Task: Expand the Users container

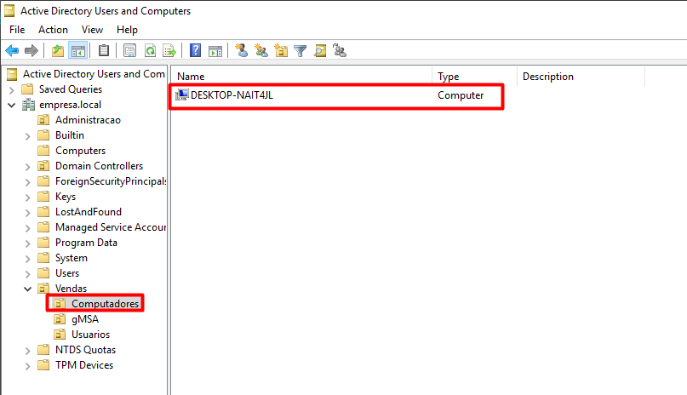Action: [27, 274]
